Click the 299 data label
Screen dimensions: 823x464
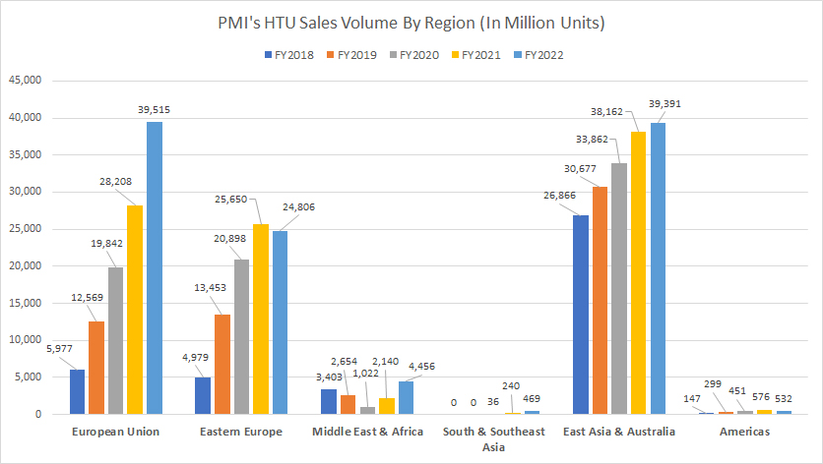[713, 384]
